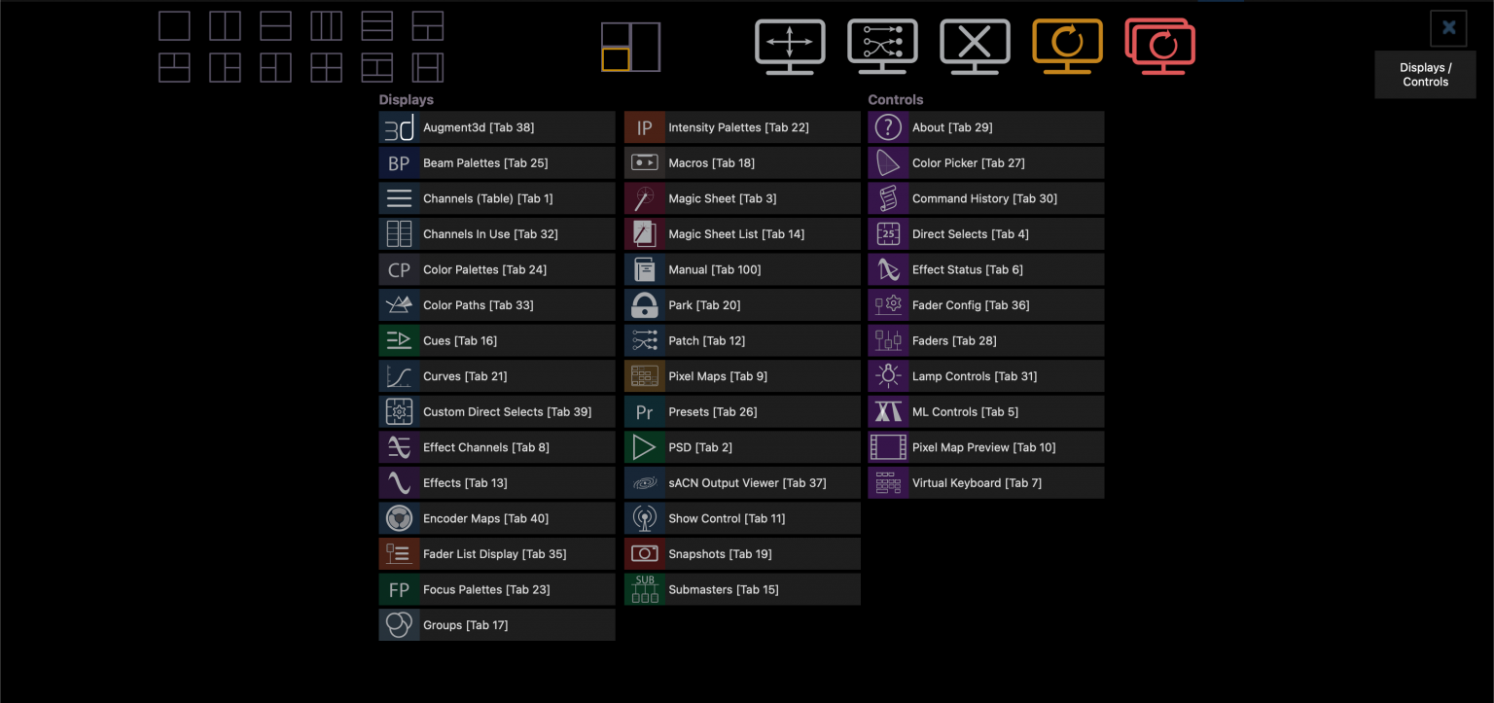The height and width of the screenshot is (703, 1494).
Task: Click the gray monitor icon with X
Action: click(975, 47)
